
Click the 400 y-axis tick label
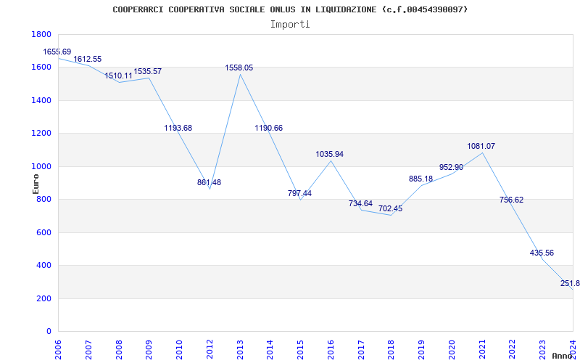[x=46, y=266]
